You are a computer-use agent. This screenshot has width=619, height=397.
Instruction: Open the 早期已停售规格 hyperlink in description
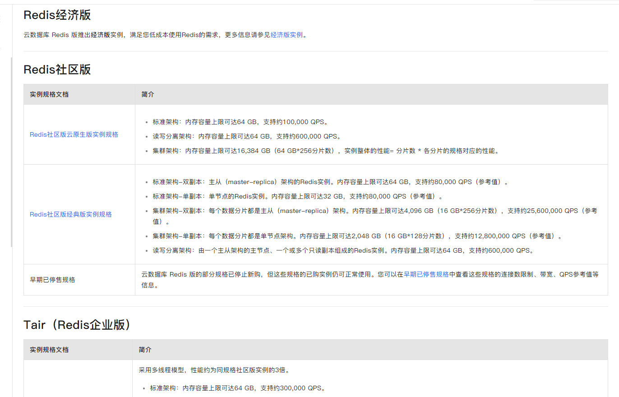click(426, 274)
